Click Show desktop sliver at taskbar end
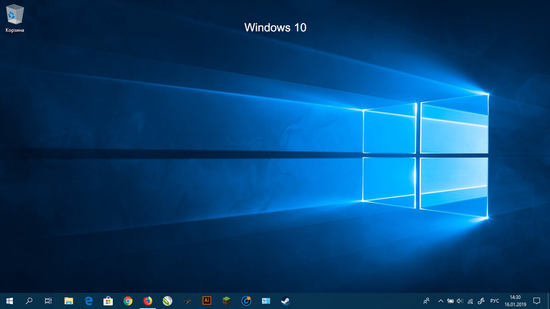550x309 pixels. 549,301
